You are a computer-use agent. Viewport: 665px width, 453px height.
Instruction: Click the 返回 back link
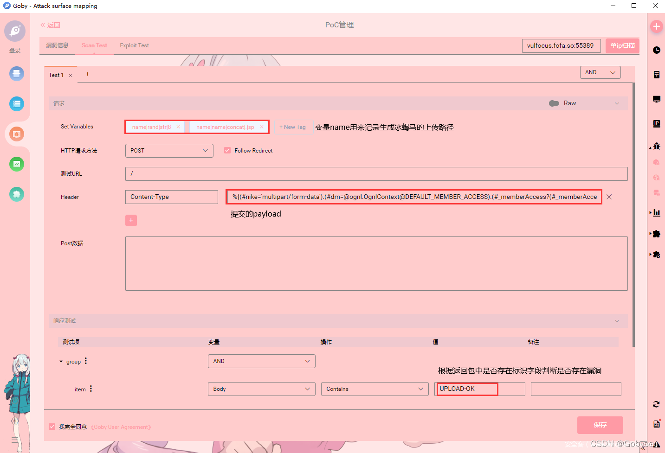point(51,25)
